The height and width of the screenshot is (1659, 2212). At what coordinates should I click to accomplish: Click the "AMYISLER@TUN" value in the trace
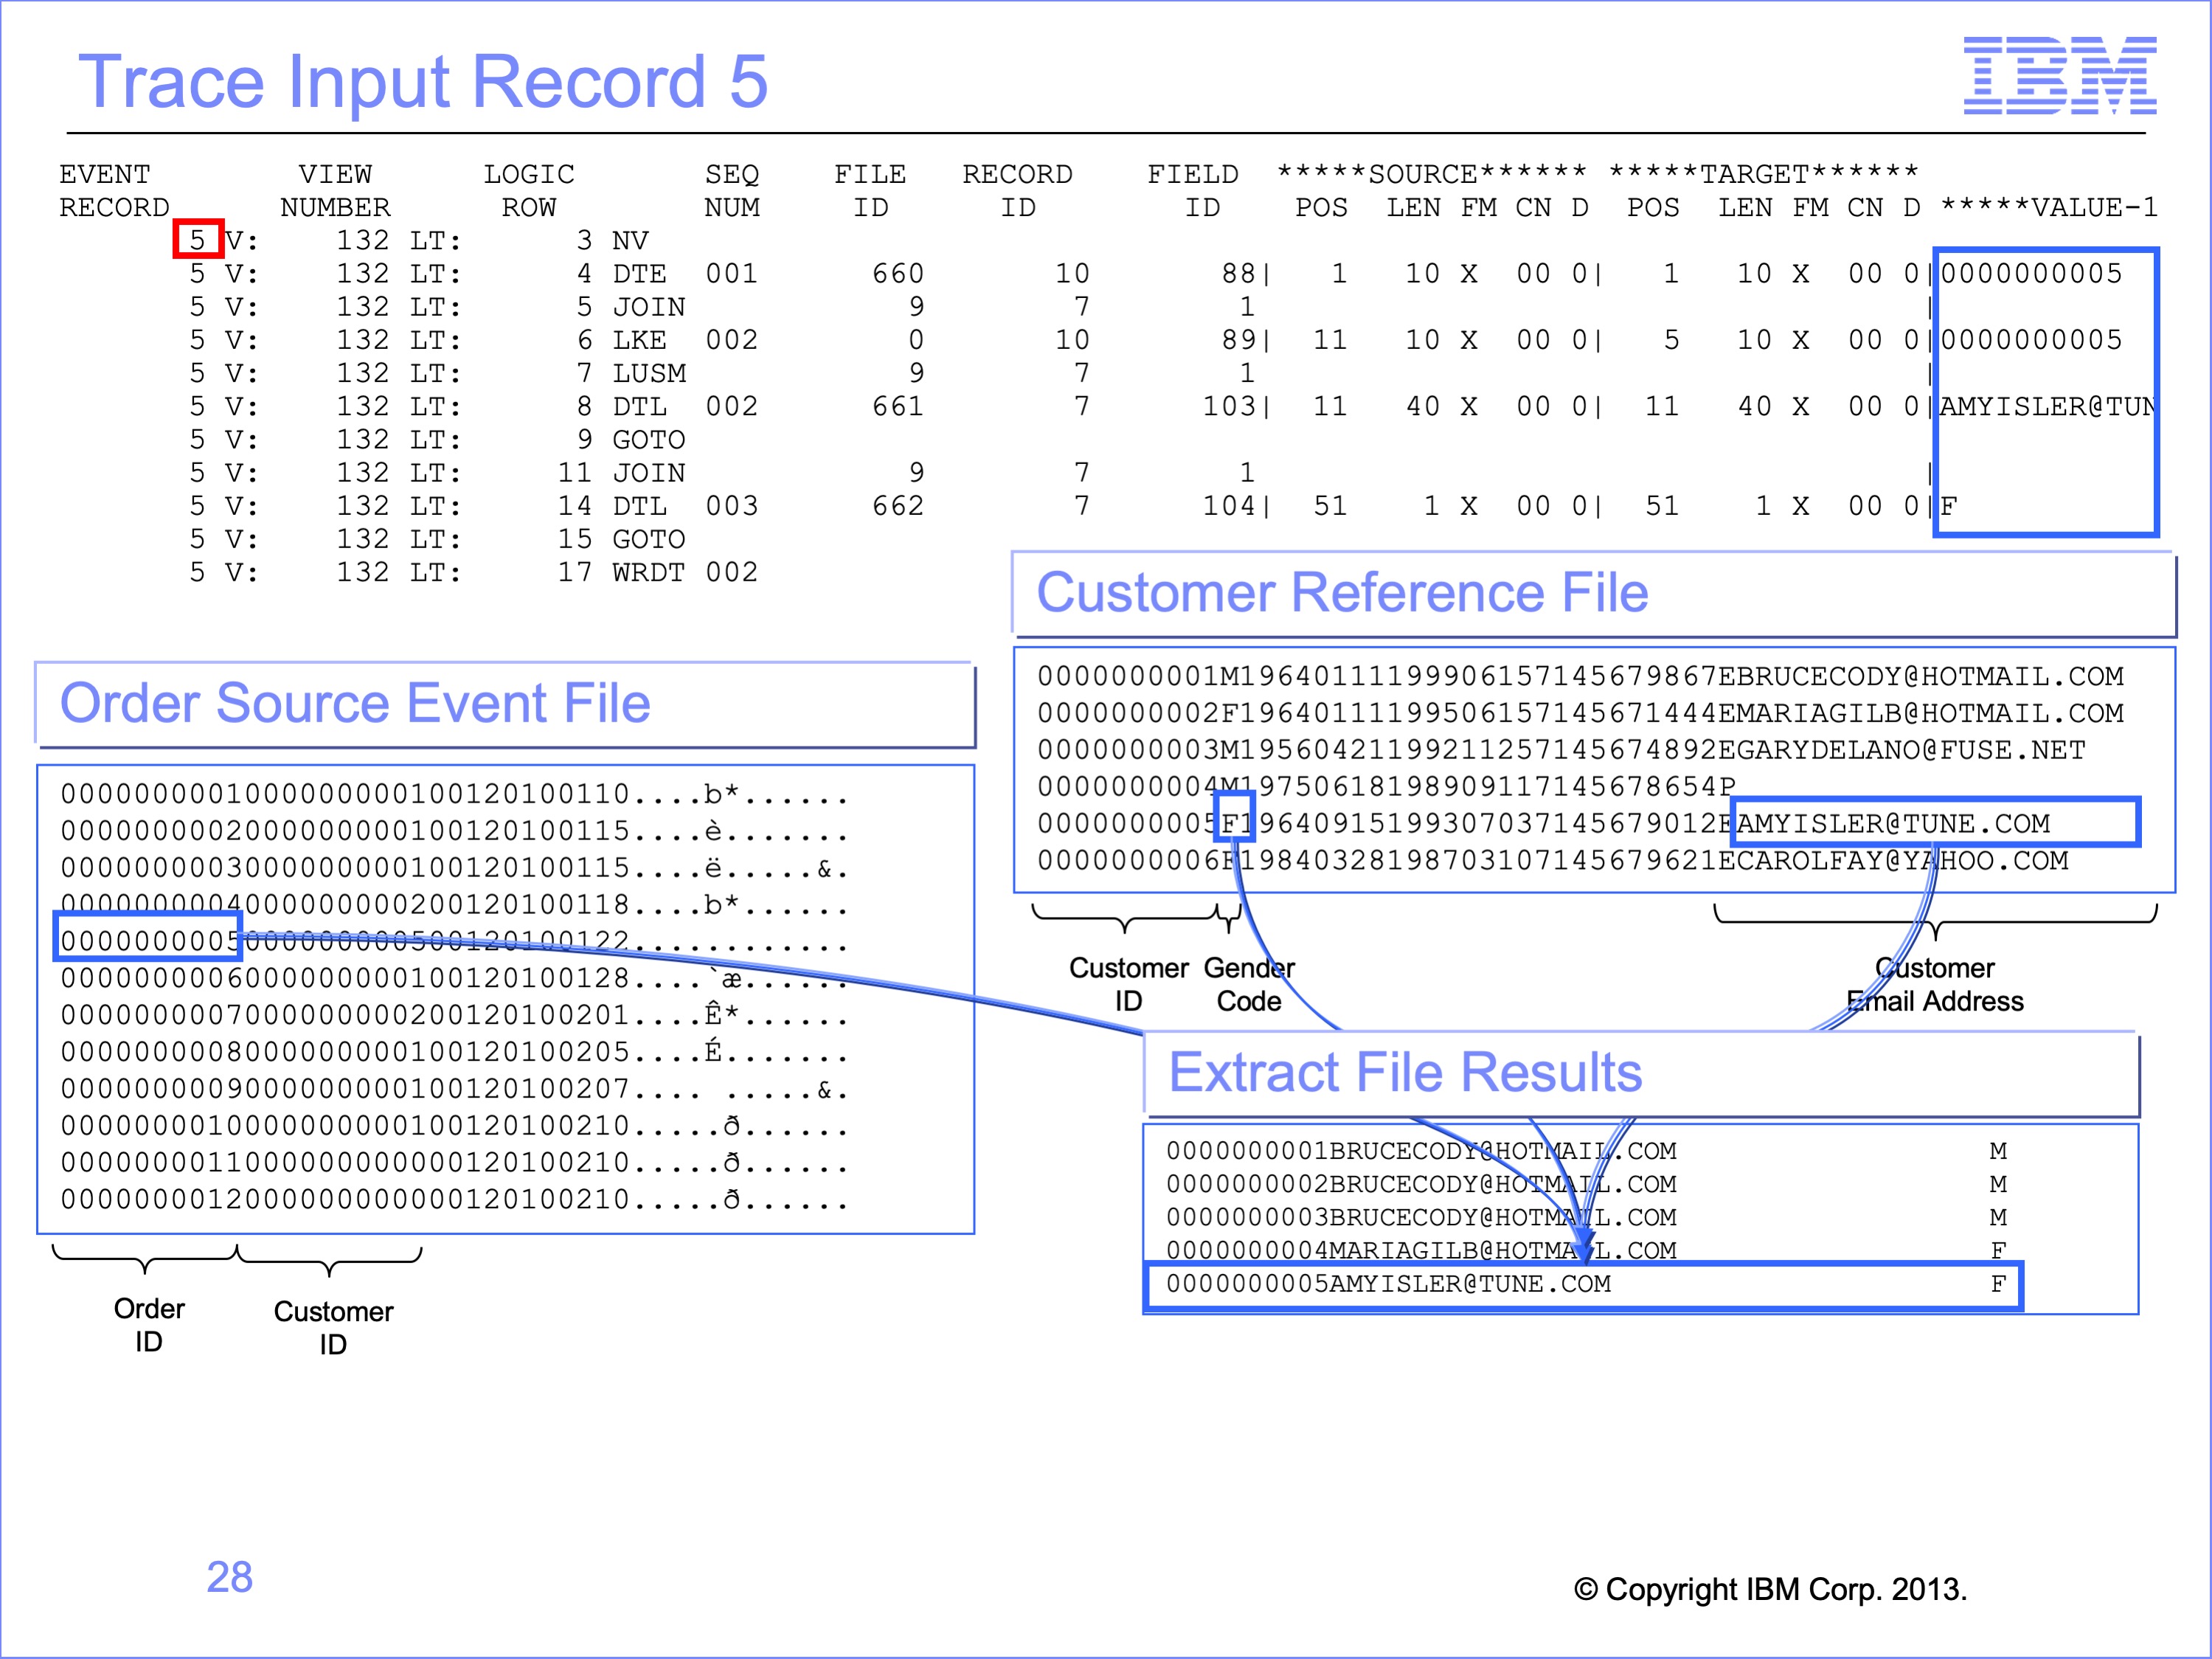[2047, 407]
